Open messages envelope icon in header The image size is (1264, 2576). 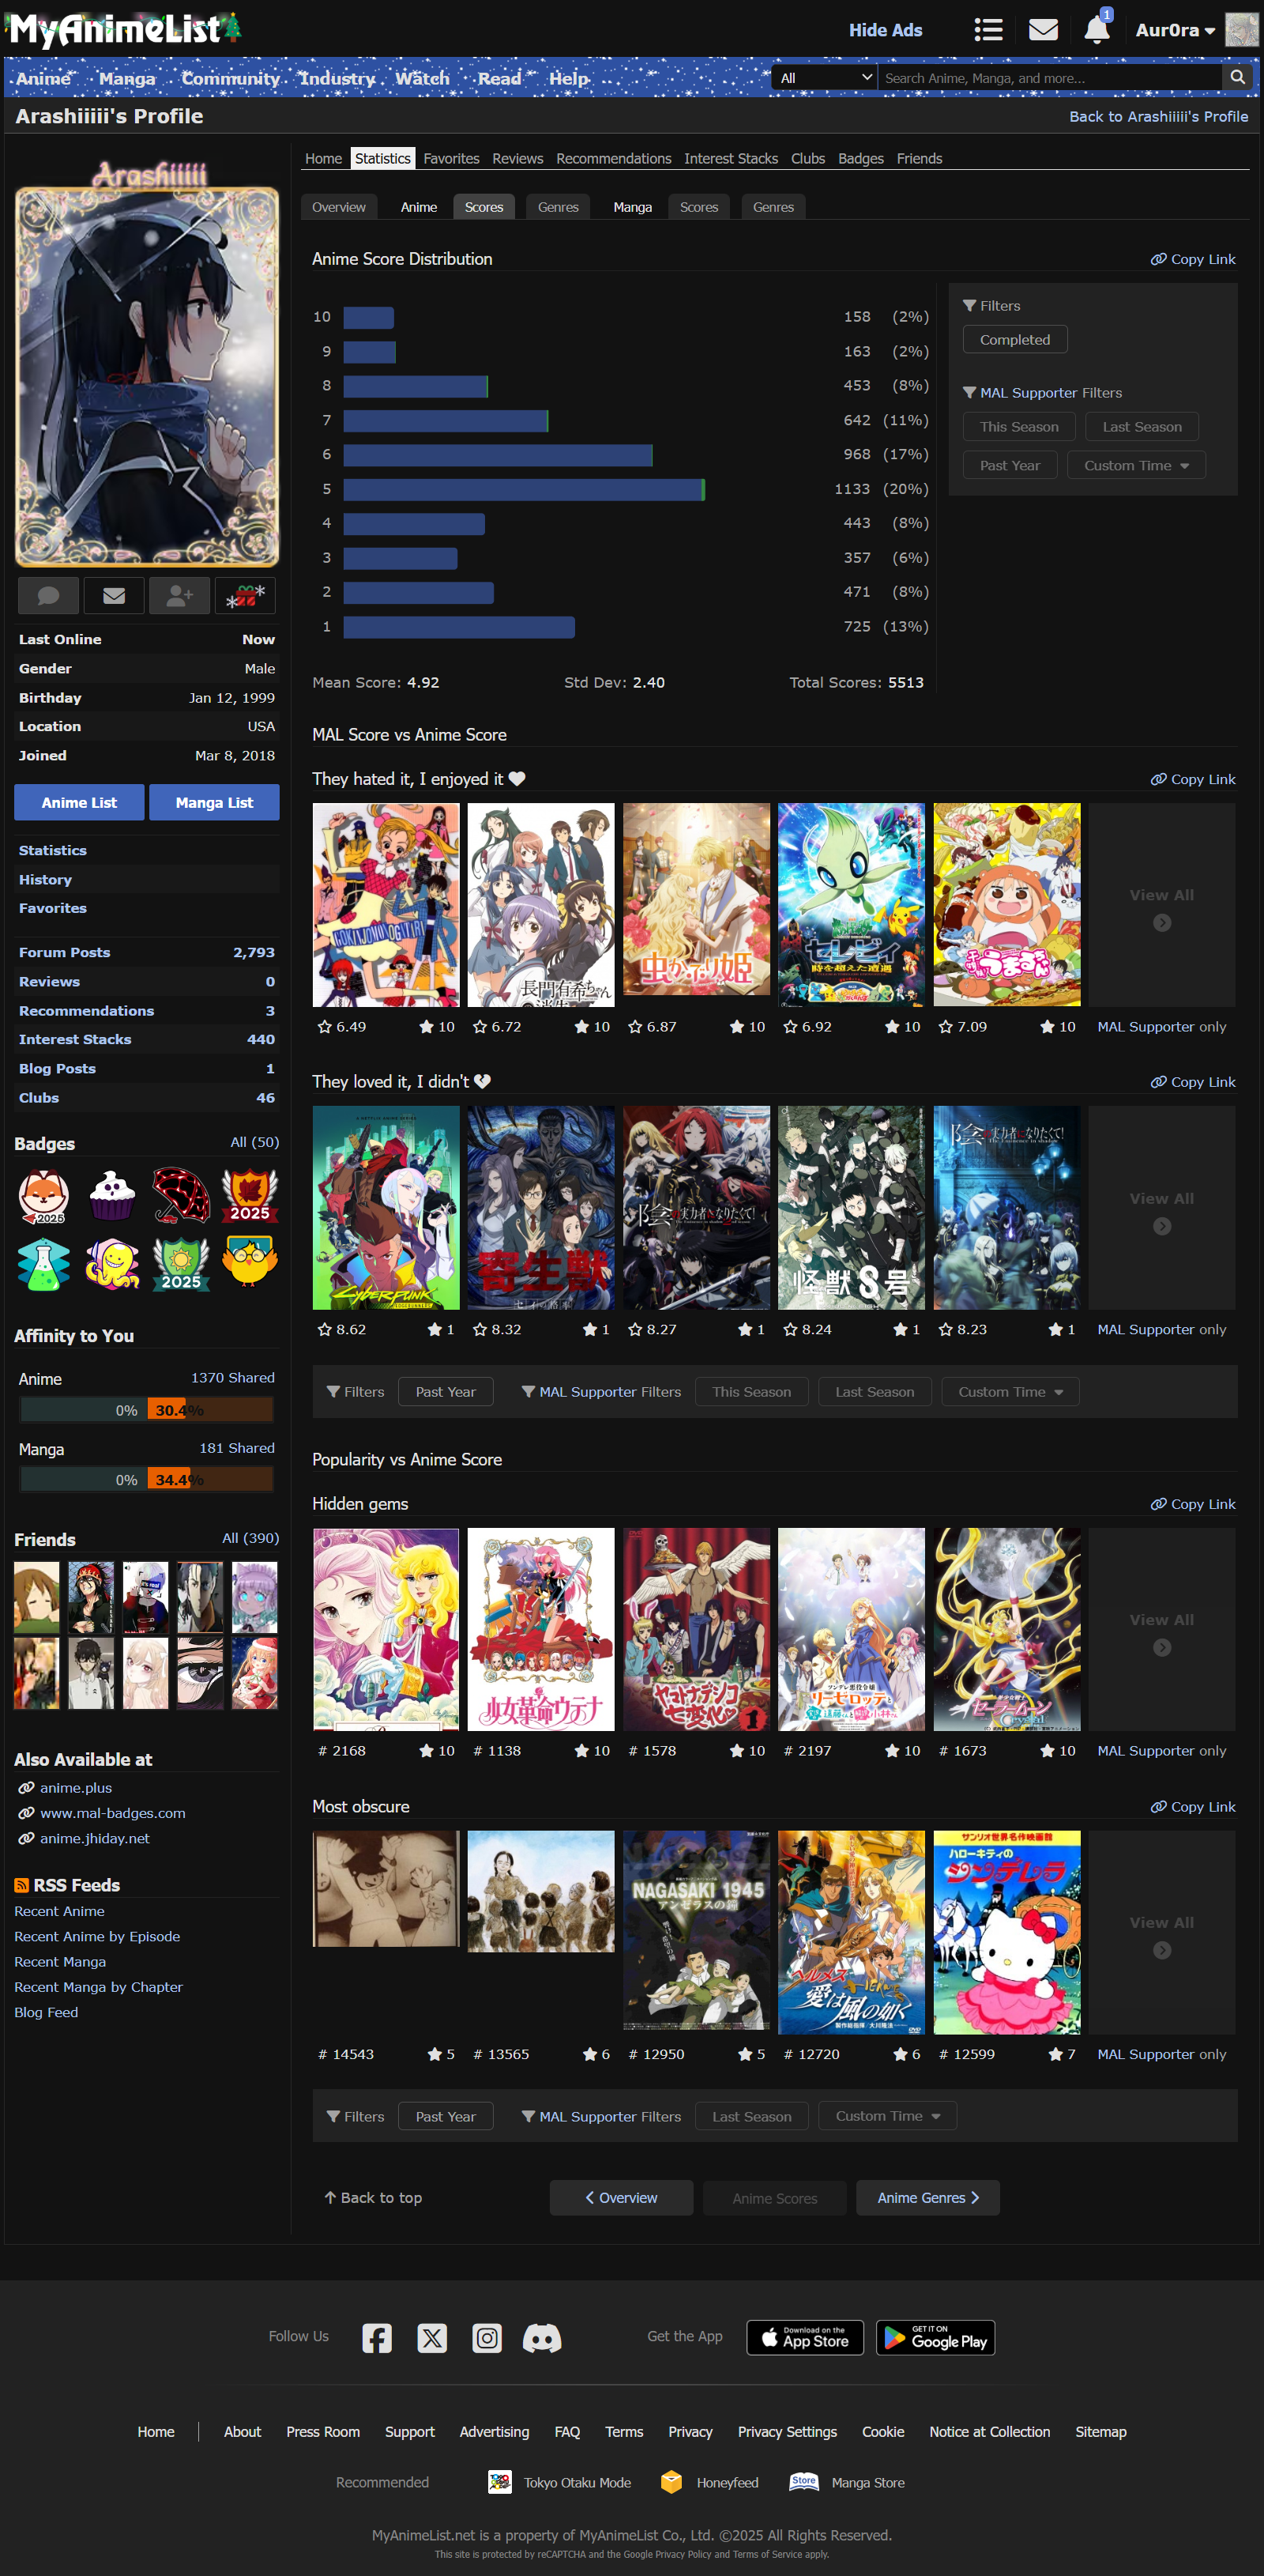point(1043,30)
